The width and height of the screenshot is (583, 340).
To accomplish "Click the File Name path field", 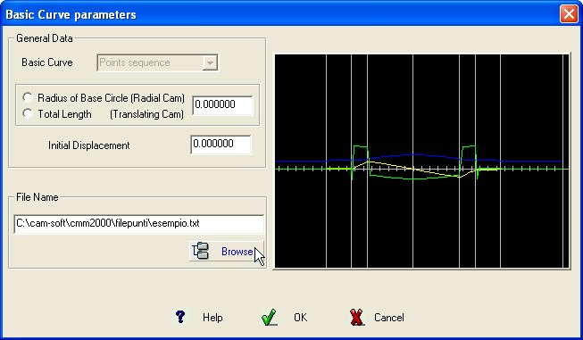I will pyautogui.click(x=138, y=224).
